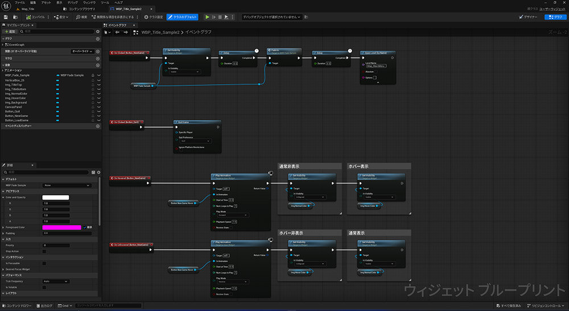Open the ウィンドウ (Window) menu
Screen dimensions: 569x311
88,2
